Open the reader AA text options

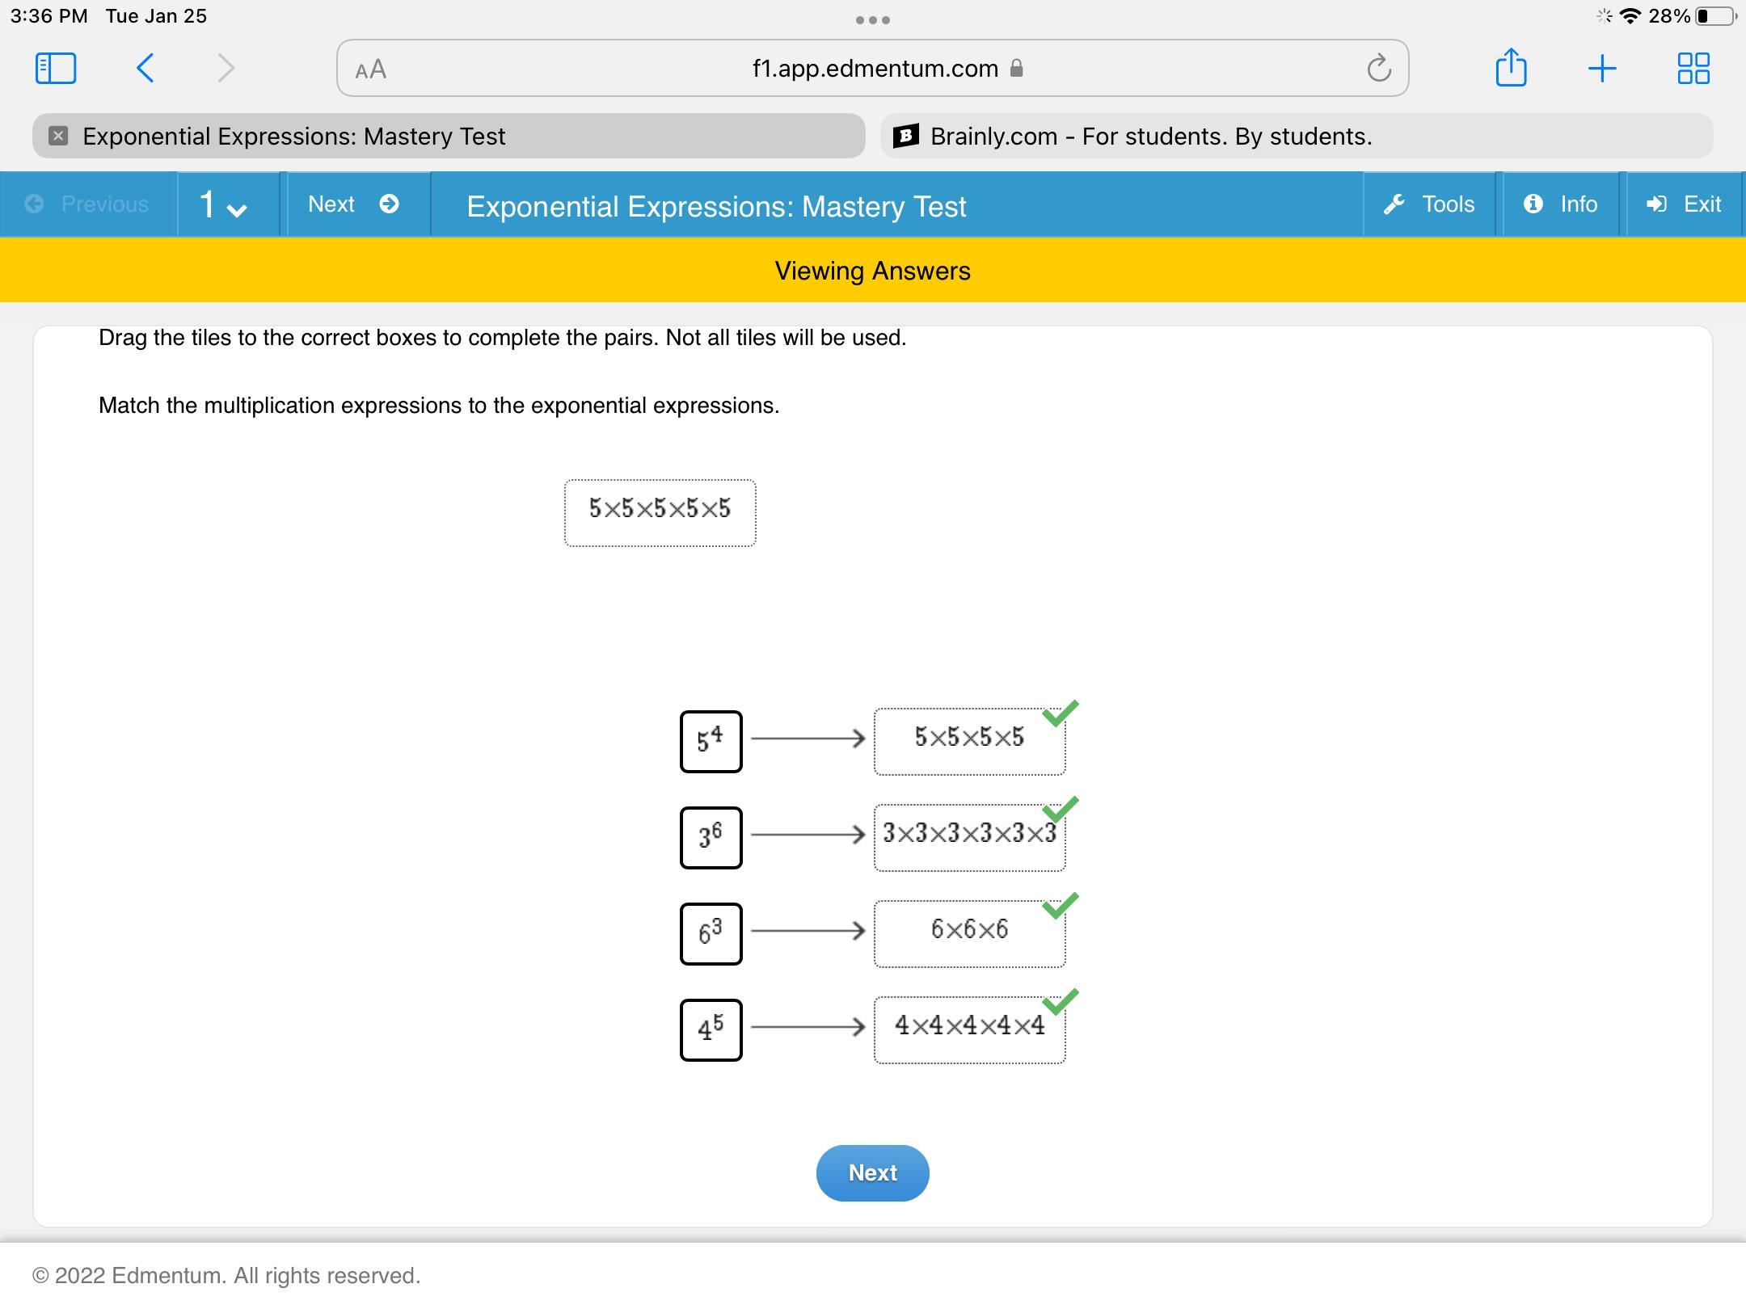[x=371, y=69]
